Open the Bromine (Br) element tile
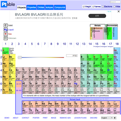 110,71
